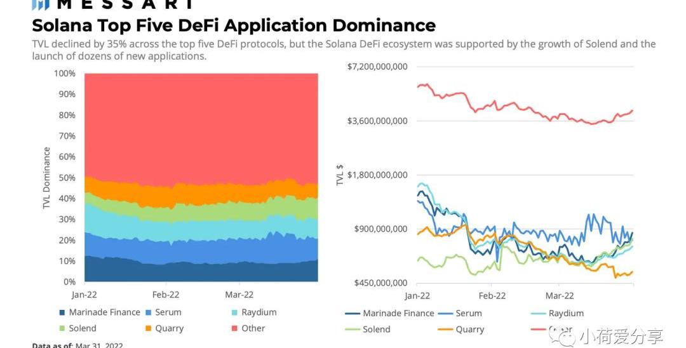Click the blue Serum swatch in the dominance chart legend
The height and width of the screenshot is (348, 686).
point(148,312)
